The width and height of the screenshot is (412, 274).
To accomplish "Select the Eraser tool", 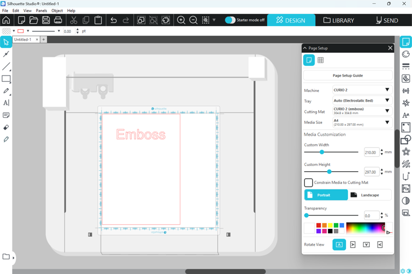I will [6, 127].
